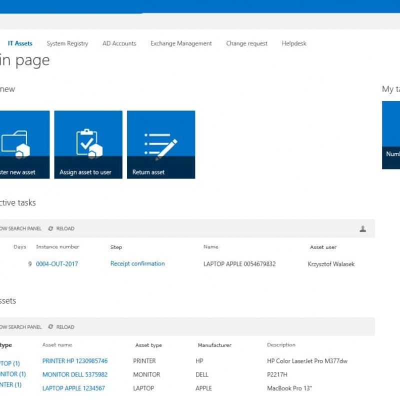The image size is (400, 400).
Task: Go to AD Accounts menu item
Action: (119, 43)
